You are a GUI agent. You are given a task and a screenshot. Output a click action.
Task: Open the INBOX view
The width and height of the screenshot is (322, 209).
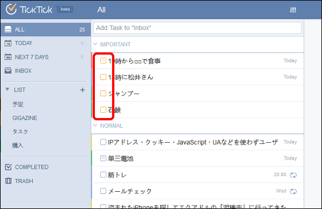(45, 71)
